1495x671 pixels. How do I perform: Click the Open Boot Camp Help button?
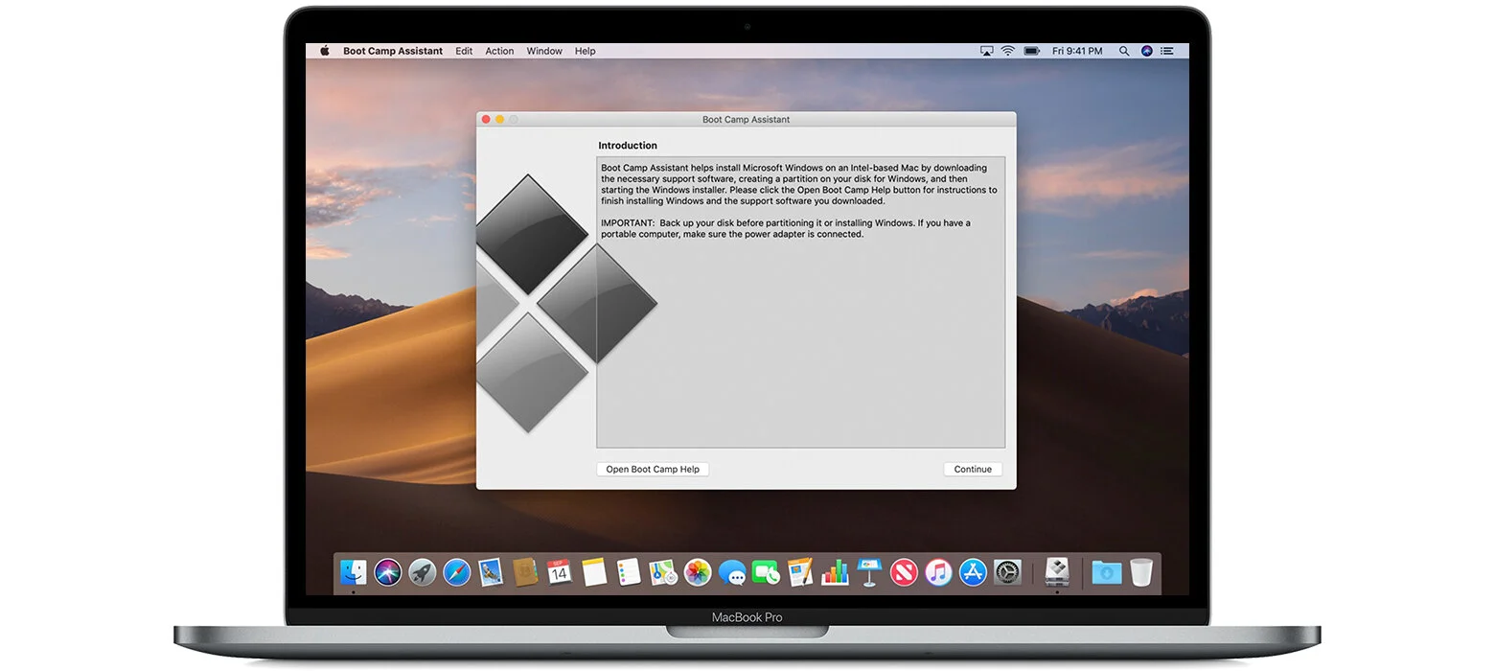click(x=653, y=469)
